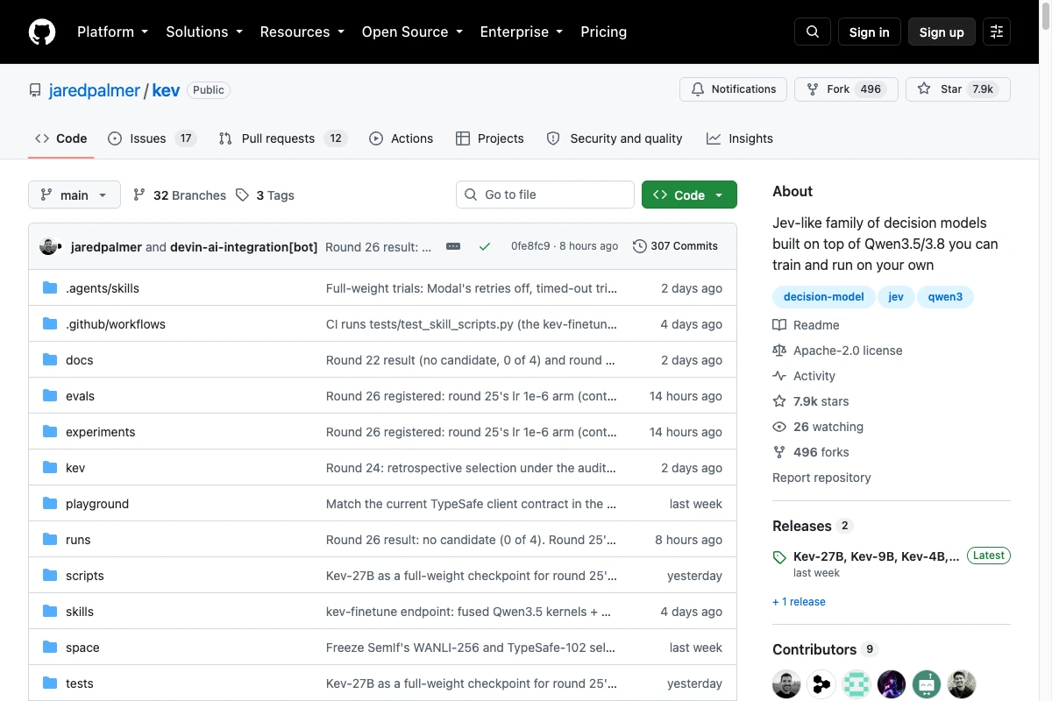Image resolution: width=1052 pixels, height=701 pixels.
Task: Expand the Enterprise menu
Action: [x=521, y=32]
